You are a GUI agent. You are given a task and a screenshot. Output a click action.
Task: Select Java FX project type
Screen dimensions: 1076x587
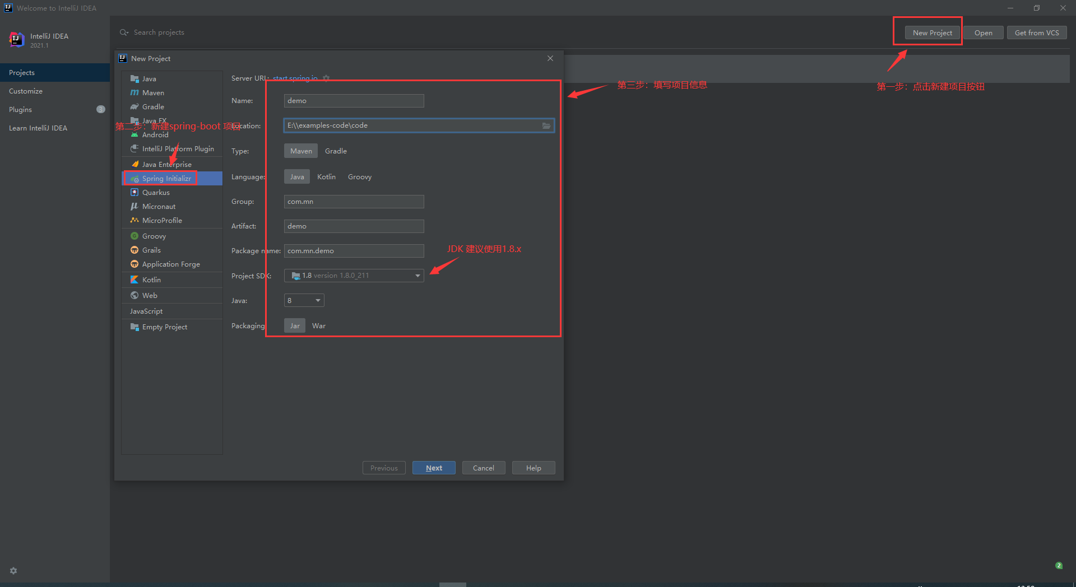click(x=172, y=121)
